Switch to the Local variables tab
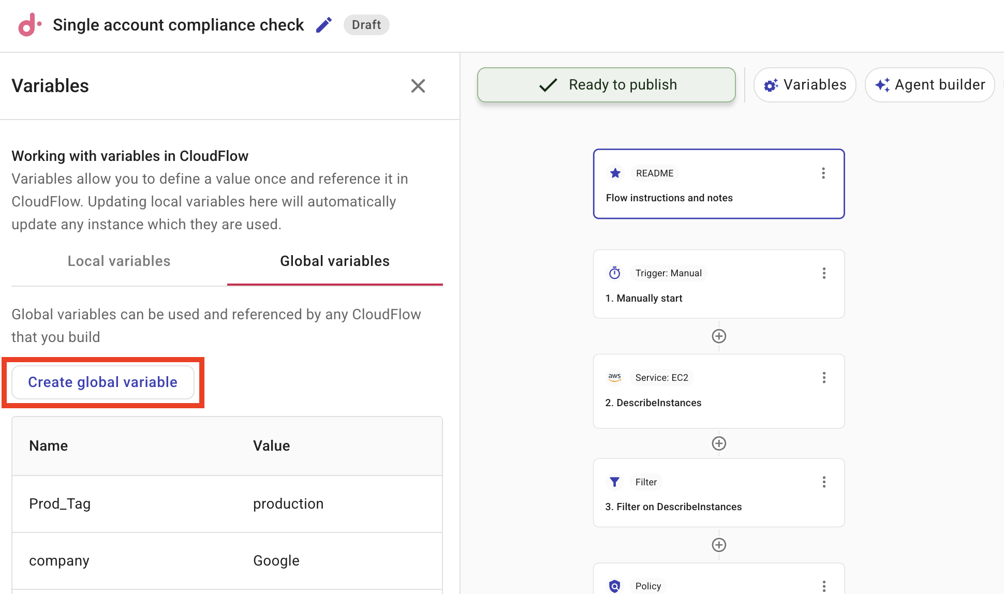 tap(119, 261)
